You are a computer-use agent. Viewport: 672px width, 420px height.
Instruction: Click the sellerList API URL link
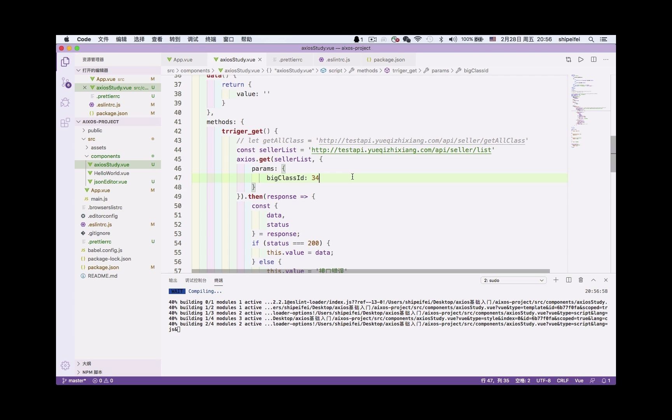point(401,150)
